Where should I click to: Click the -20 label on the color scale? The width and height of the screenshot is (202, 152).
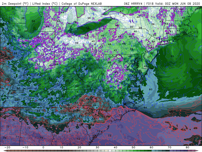pos(7,147)
